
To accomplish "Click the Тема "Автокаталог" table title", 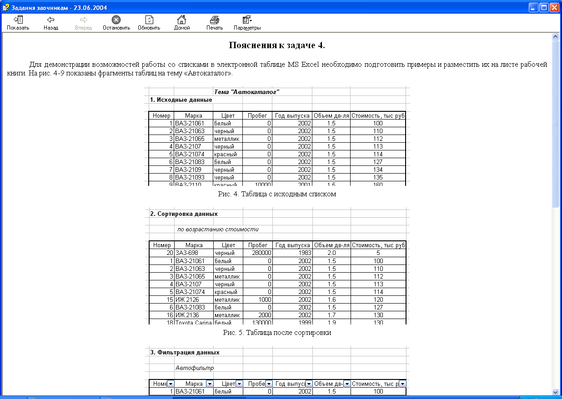I will [246, 92].
